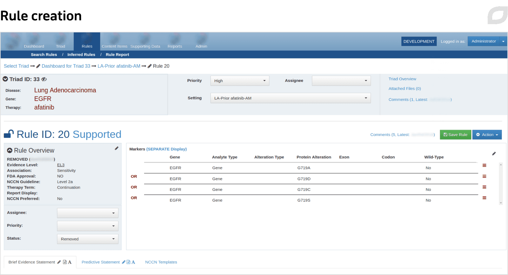Collapse the Triad ID 33 panel chevron
The image size is (508, 275).
pyautogui.click(x=5, y=79)
